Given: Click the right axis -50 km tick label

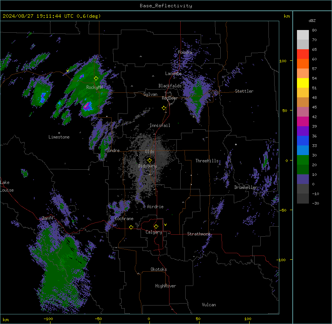Looking at the screenshot, I should point(283,210).
